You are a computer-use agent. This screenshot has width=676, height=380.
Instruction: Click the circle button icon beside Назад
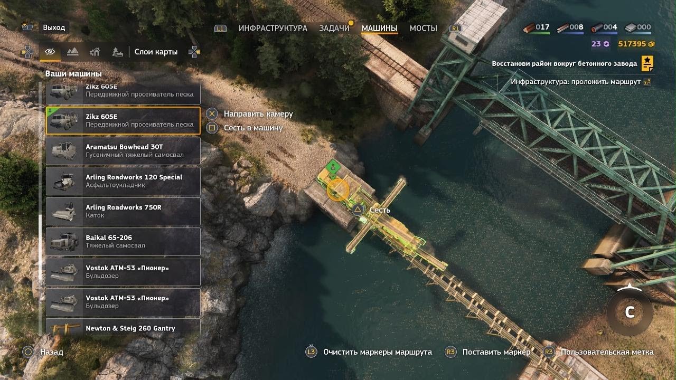pyautogui.click(x=27, y=351)
